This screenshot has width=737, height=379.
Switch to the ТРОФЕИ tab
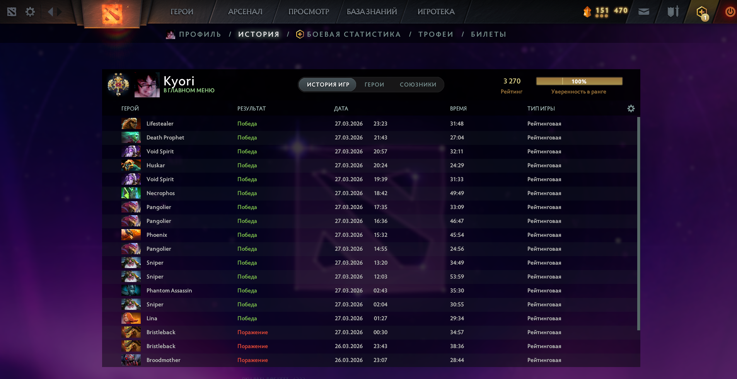(436, 34)
